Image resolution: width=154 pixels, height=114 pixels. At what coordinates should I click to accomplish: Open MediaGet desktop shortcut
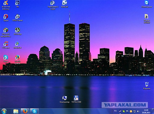click(x=18, y=45)
